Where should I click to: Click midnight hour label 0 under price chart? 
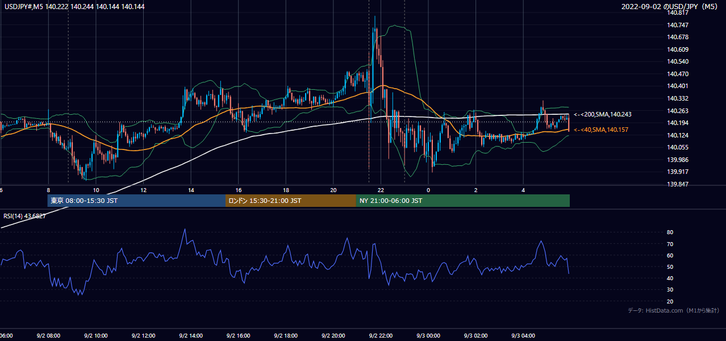428,190
